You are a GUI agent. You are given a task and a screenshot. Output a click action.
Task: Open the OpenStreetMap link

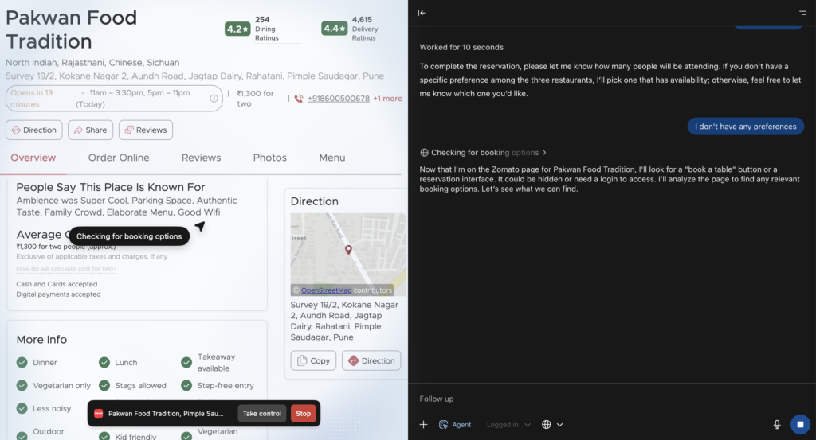pos(326,290)
